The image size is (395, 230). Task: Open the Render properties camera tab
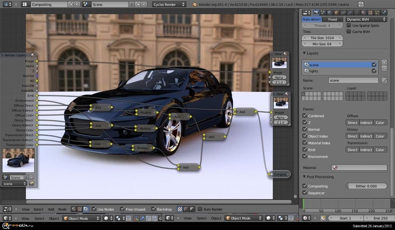[316, 12]
